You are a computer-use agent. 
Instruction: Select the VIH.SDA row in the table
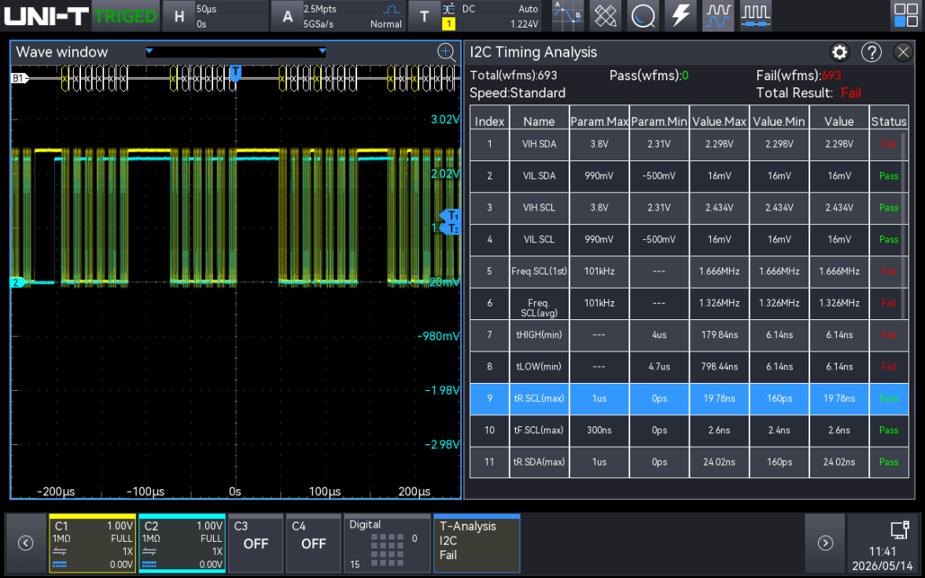point(689,144)
